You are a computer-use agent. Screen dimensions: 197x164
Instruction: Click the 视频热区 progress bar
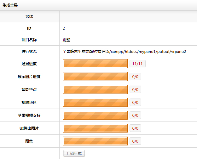point(95,103)
